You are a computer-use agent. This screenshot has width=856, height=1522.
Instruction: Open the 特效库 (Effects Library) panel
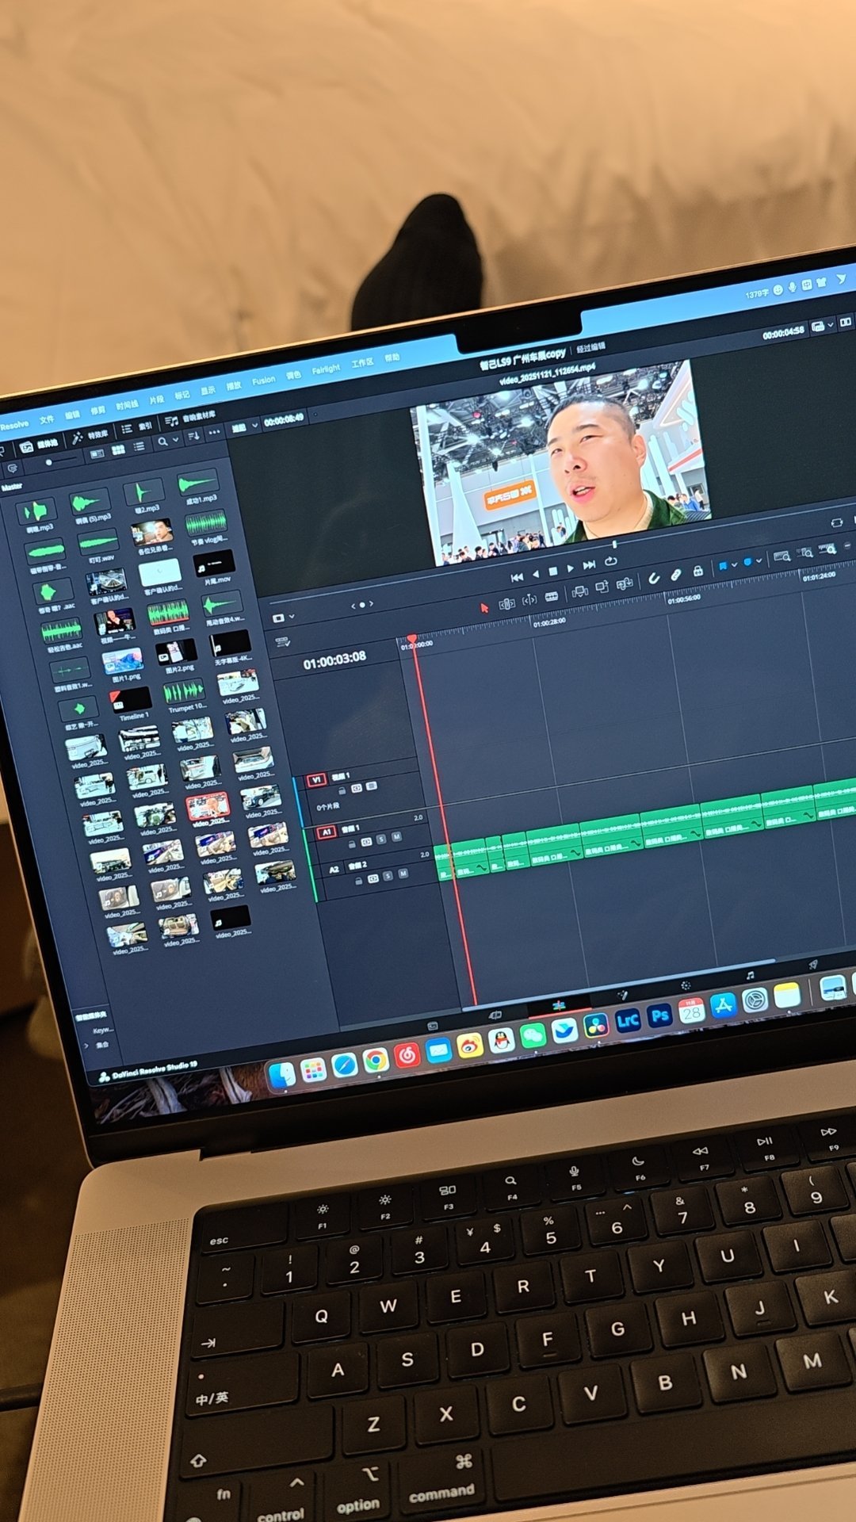point(90,436)
